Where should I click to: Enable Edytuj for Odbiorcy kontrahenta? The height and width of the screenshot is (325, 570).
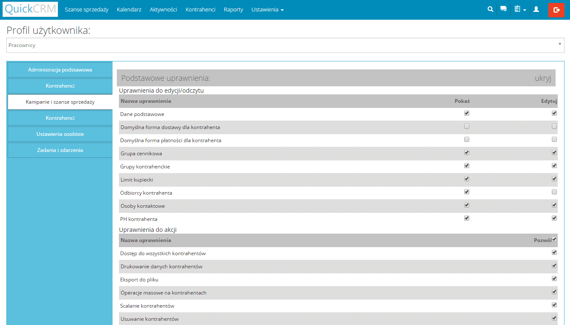(554, 192)
